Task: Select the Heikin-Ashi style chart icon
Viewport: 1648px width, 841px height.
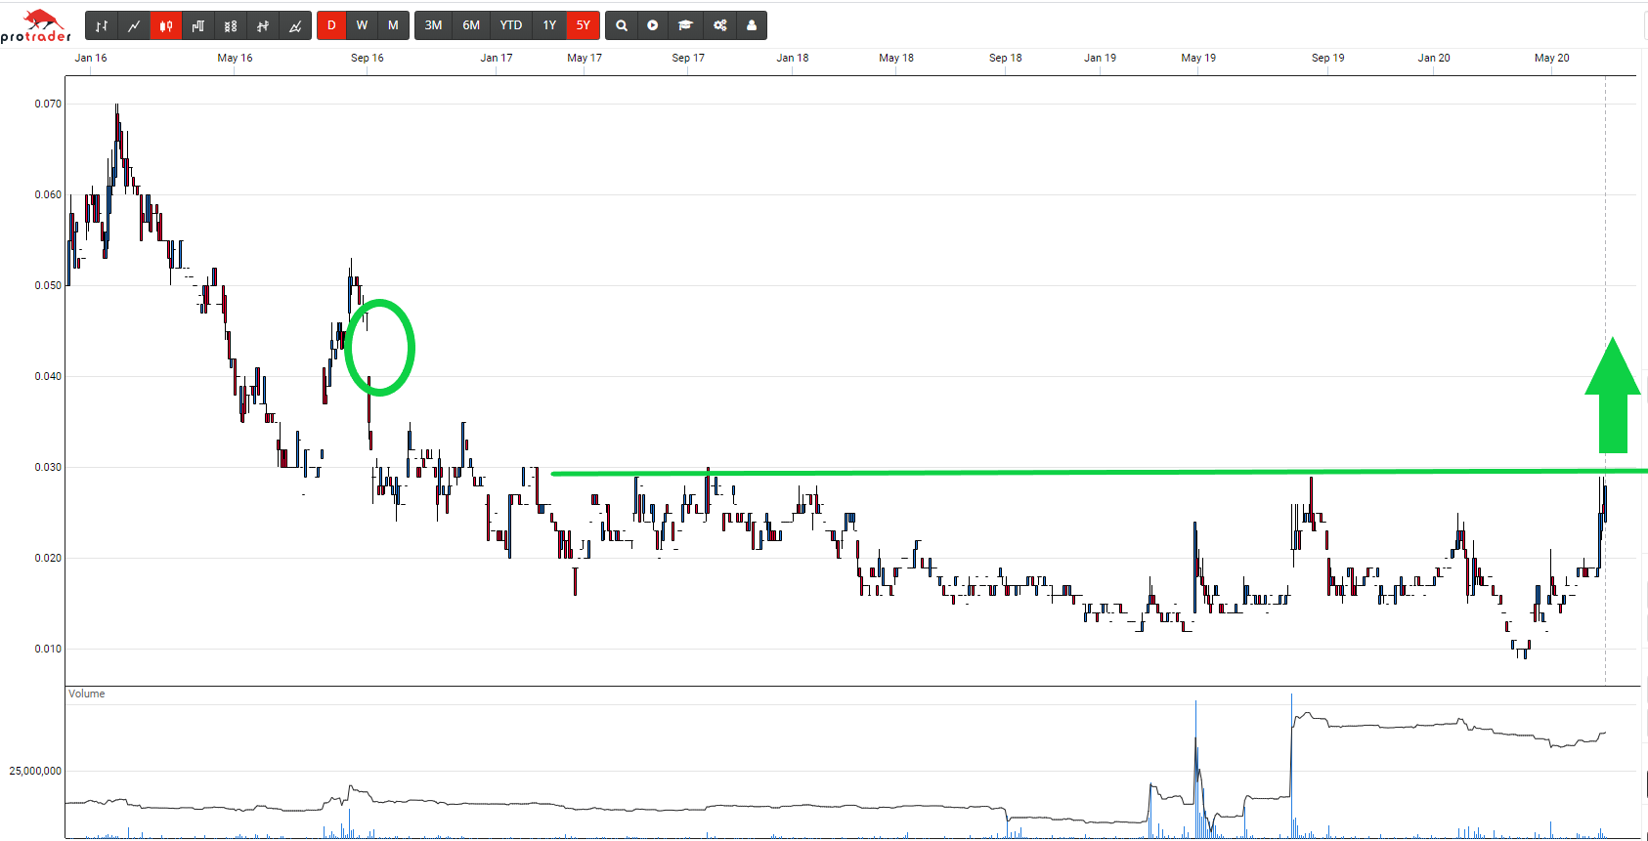Action: pyautogui.click(x=263, y=25)
